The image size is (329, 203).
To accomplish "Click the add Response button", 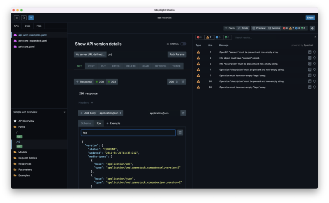I will click(84, 82).
